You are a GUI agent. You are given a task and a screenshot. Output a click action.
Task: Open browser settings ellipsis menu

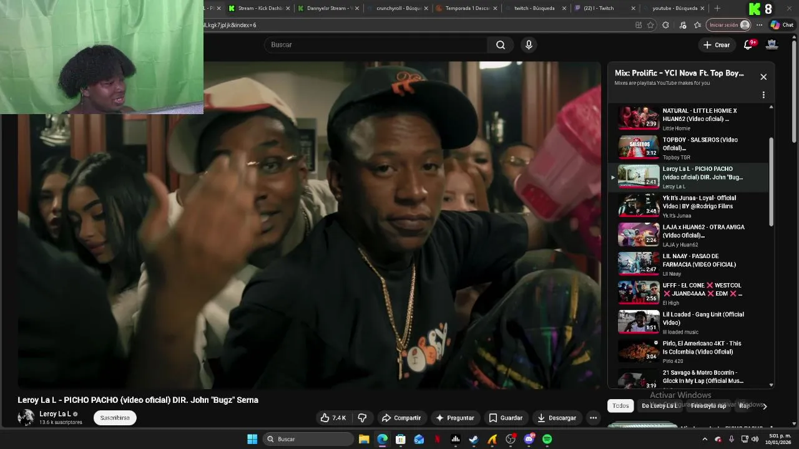pyautogui.click(x=759, y=25)
